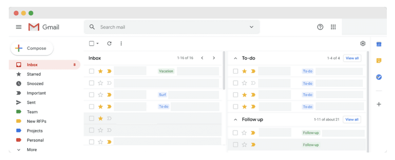Open the Settings gear icon
The width and height of the screenshot is (395, 160).
tap(363, 43)
